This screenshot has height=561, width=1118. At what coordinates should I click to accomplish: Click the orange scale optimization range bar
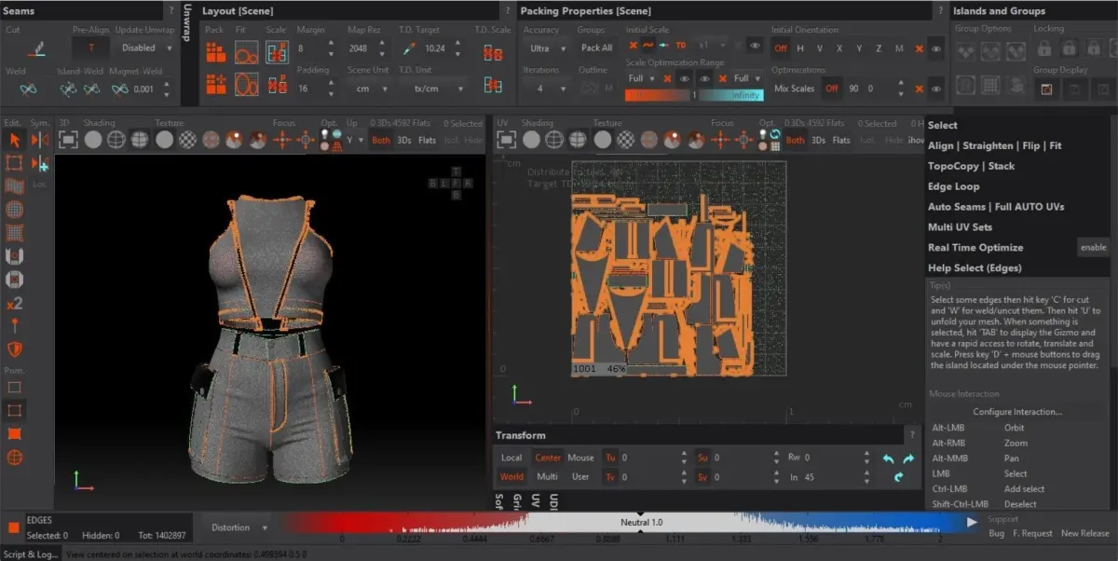pos(657,95)
